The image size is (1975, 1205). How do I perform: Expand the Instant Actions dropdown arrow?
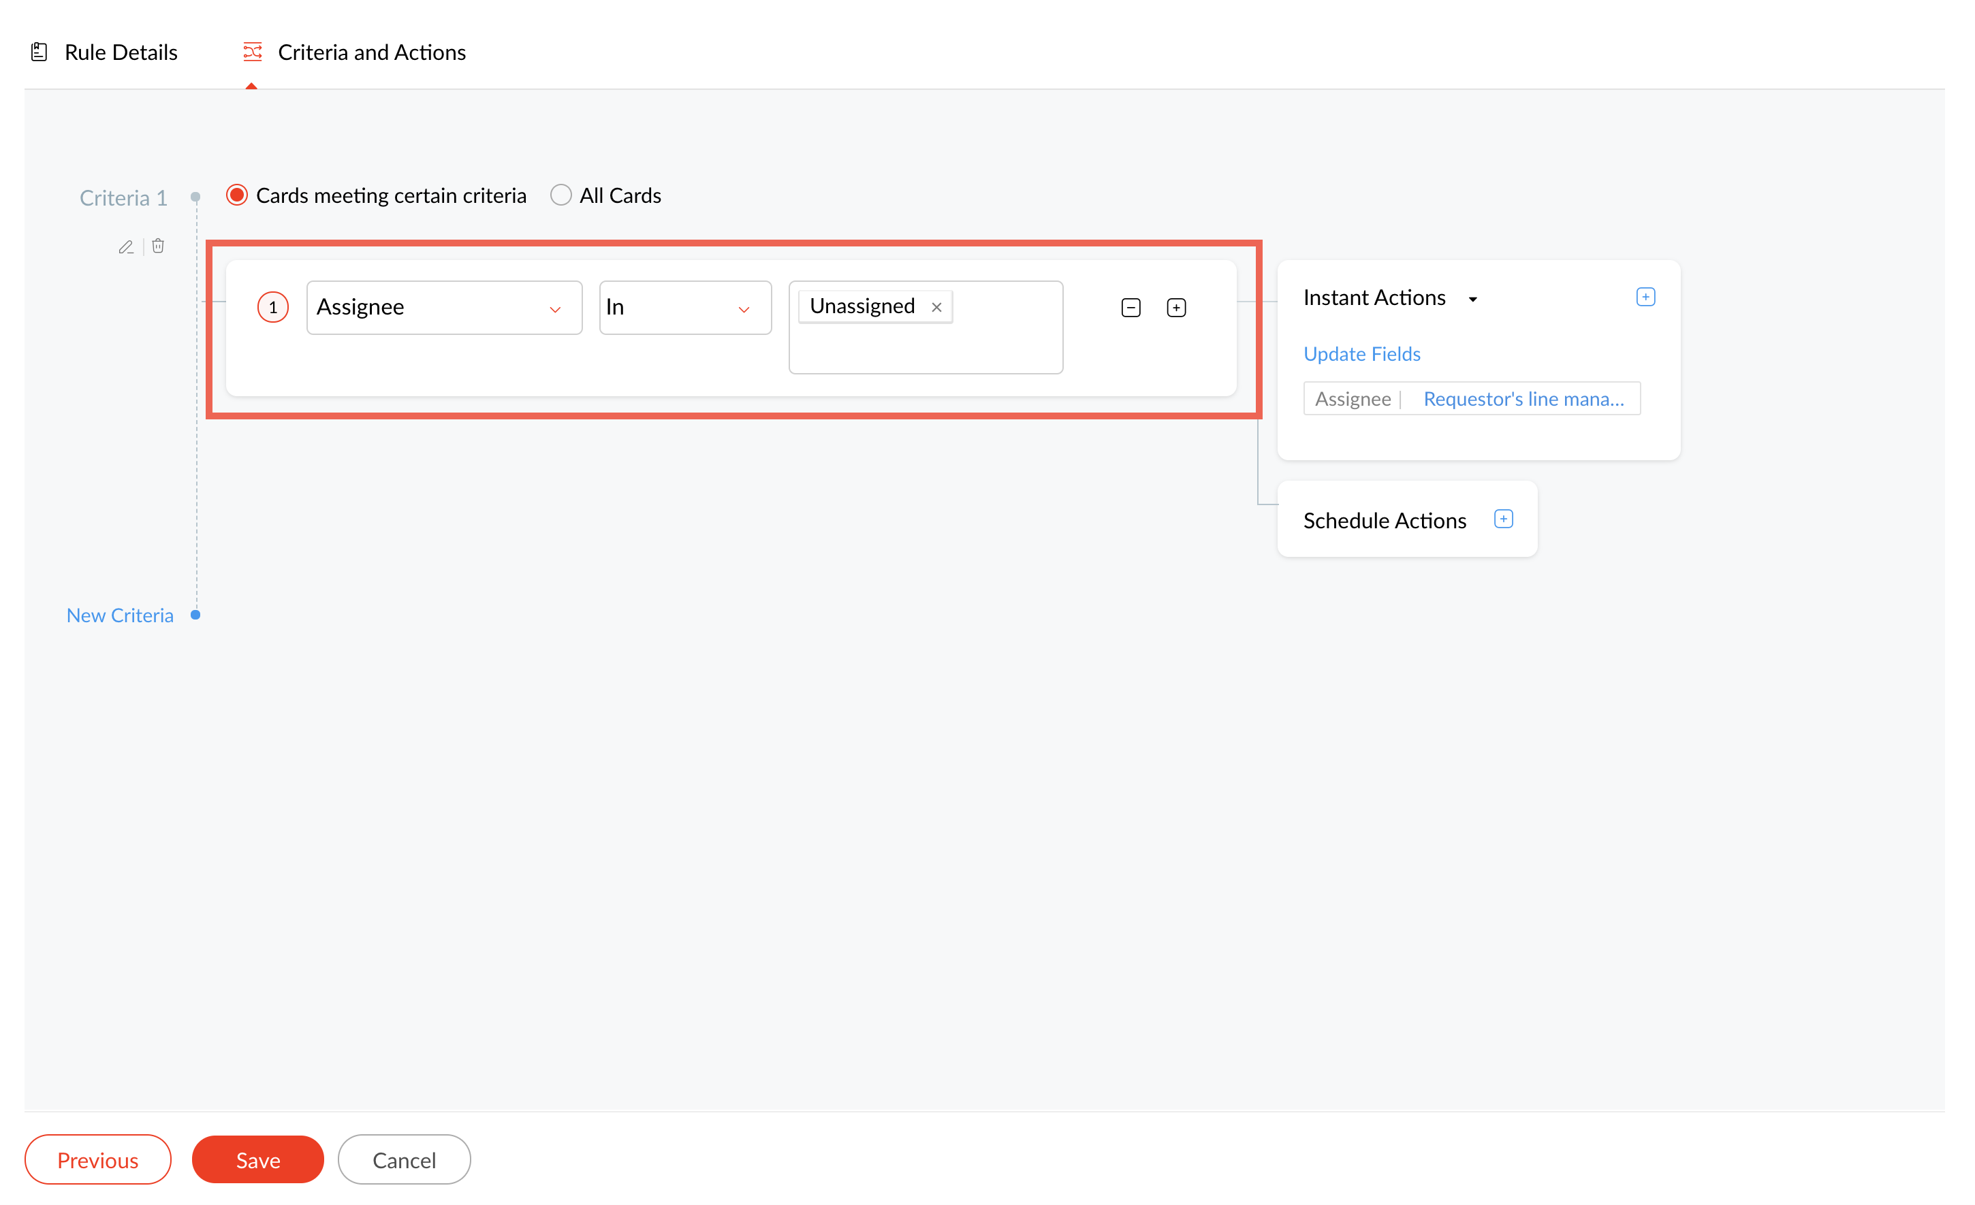pos(1472,299)
